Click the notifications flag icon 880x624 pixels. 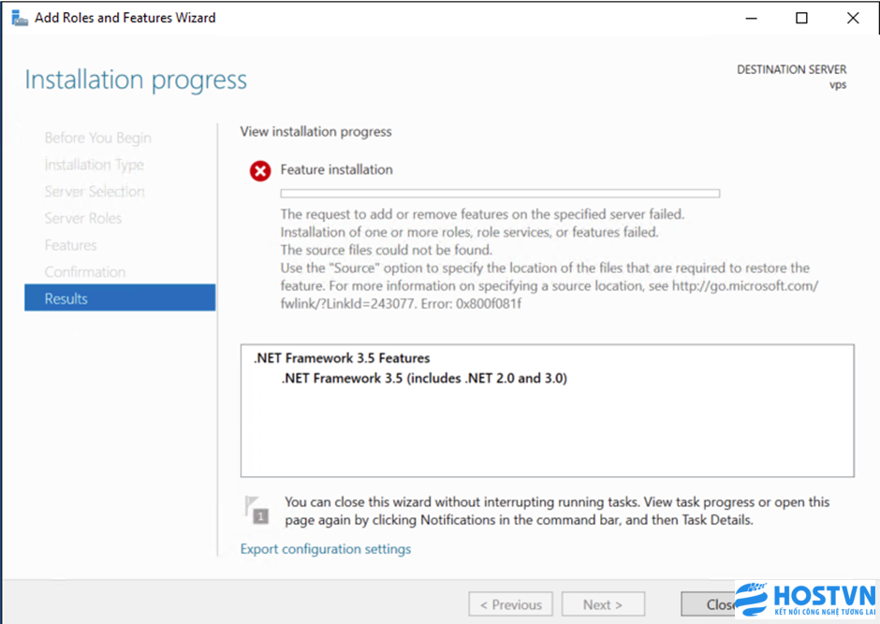(257, 510)
